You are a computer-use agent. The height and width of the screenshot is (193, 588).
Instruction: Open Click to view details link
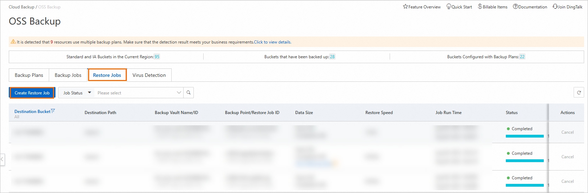pos(272,42)
